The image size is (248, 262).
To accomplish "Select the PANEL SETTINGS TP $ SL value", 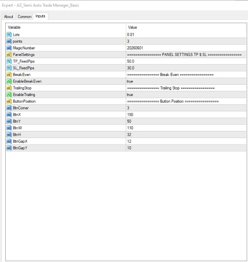I will coord(184,55).
